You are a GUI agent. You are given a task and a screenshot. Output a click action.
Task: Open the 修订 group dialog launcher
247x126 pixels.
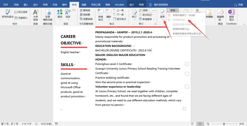[x=156, y=24]
